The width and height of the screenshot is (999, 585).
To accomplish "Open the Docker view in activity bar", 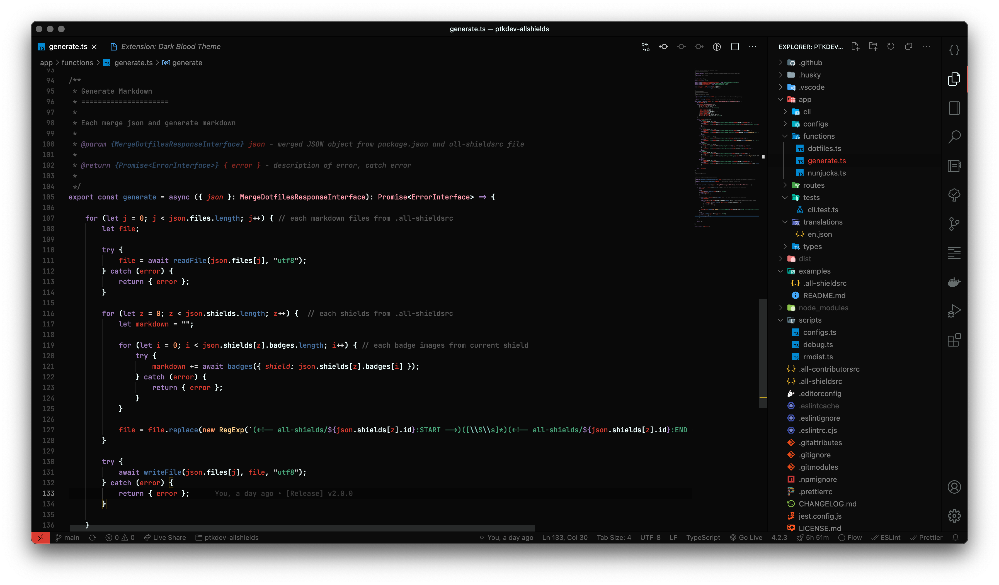I will click(954, 282).
